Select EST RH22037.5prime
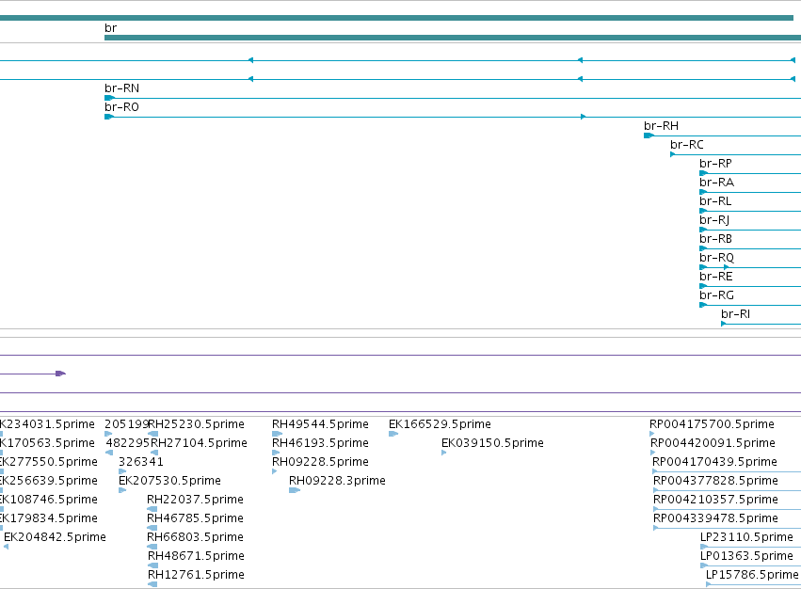801x589 pixels. coord(195,500)
